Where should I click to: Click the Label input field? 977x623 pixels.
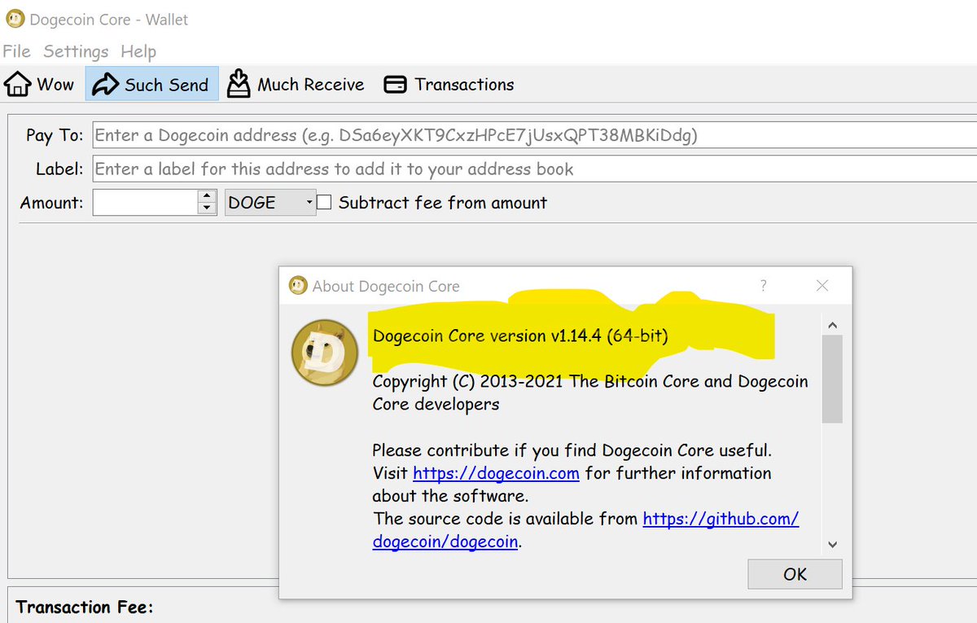pos(535,169)
